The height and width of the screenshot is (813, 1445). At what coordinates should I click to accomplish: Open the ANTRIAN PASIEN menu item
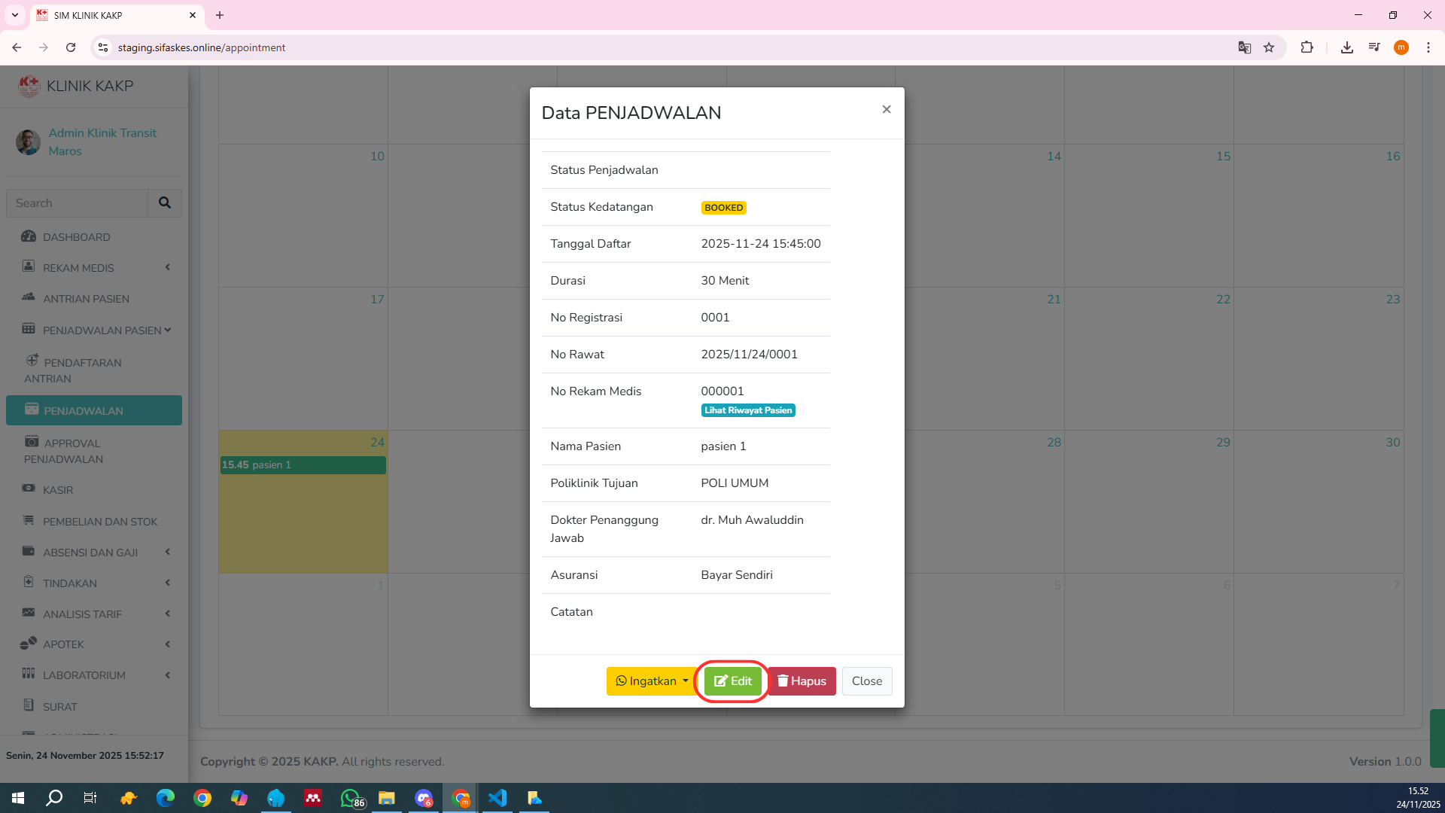tap(86, 299)
